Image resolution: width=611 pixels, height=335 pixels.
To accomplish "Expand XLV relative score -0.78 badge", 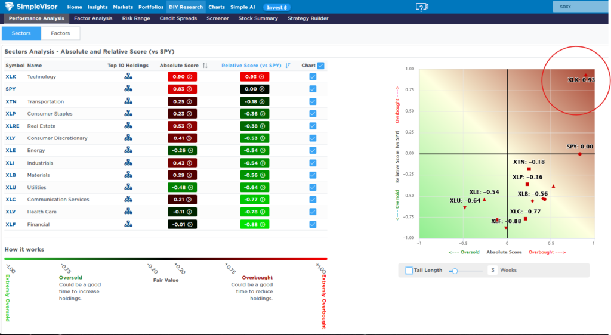I will coord(254,212).
